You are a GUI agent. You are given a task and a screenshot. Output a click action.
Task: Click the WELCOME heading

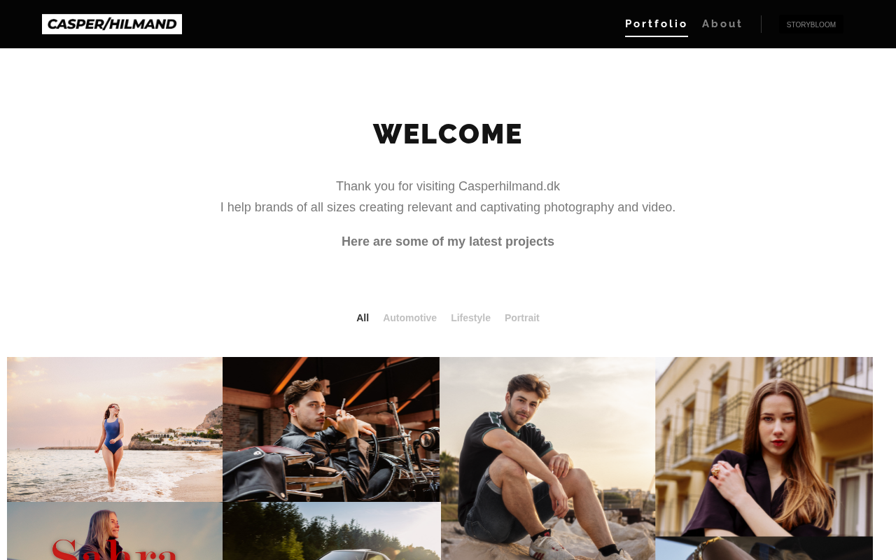(x=448, y=134)
